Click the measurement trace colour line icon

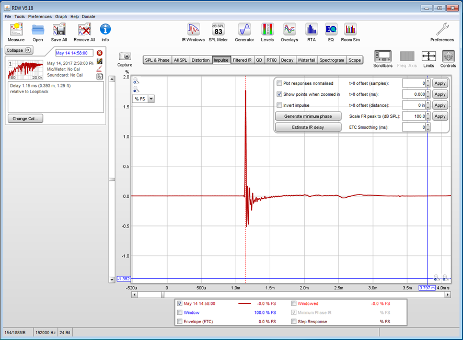point(99,69)
